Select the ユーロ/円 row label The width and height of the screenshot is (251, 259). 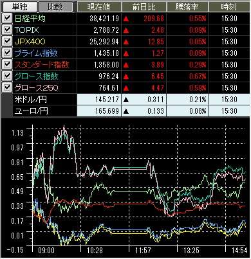point(32,111)
